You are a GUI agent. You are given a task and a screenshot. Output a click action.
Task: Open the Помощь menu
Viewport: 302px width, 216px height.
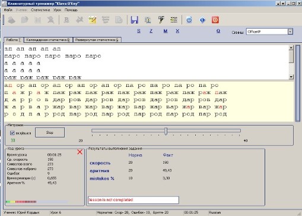tap(71, 10)
